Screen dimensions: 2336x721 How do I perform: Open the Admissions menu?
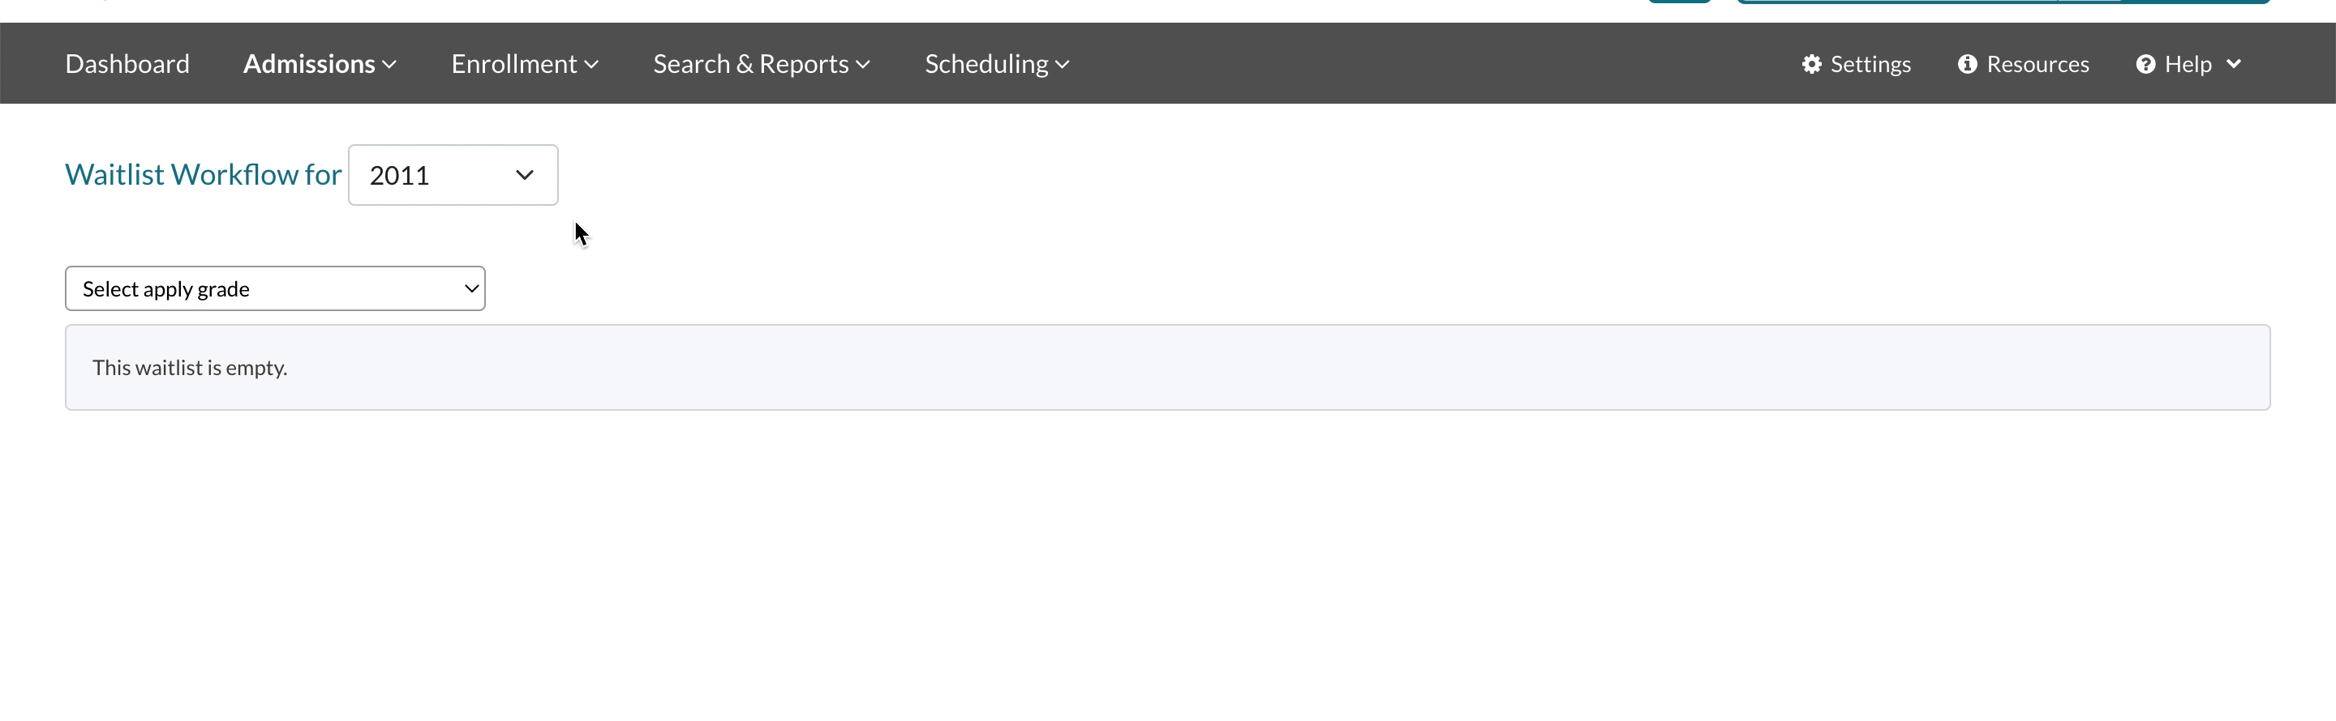click(x=309, y=64)
